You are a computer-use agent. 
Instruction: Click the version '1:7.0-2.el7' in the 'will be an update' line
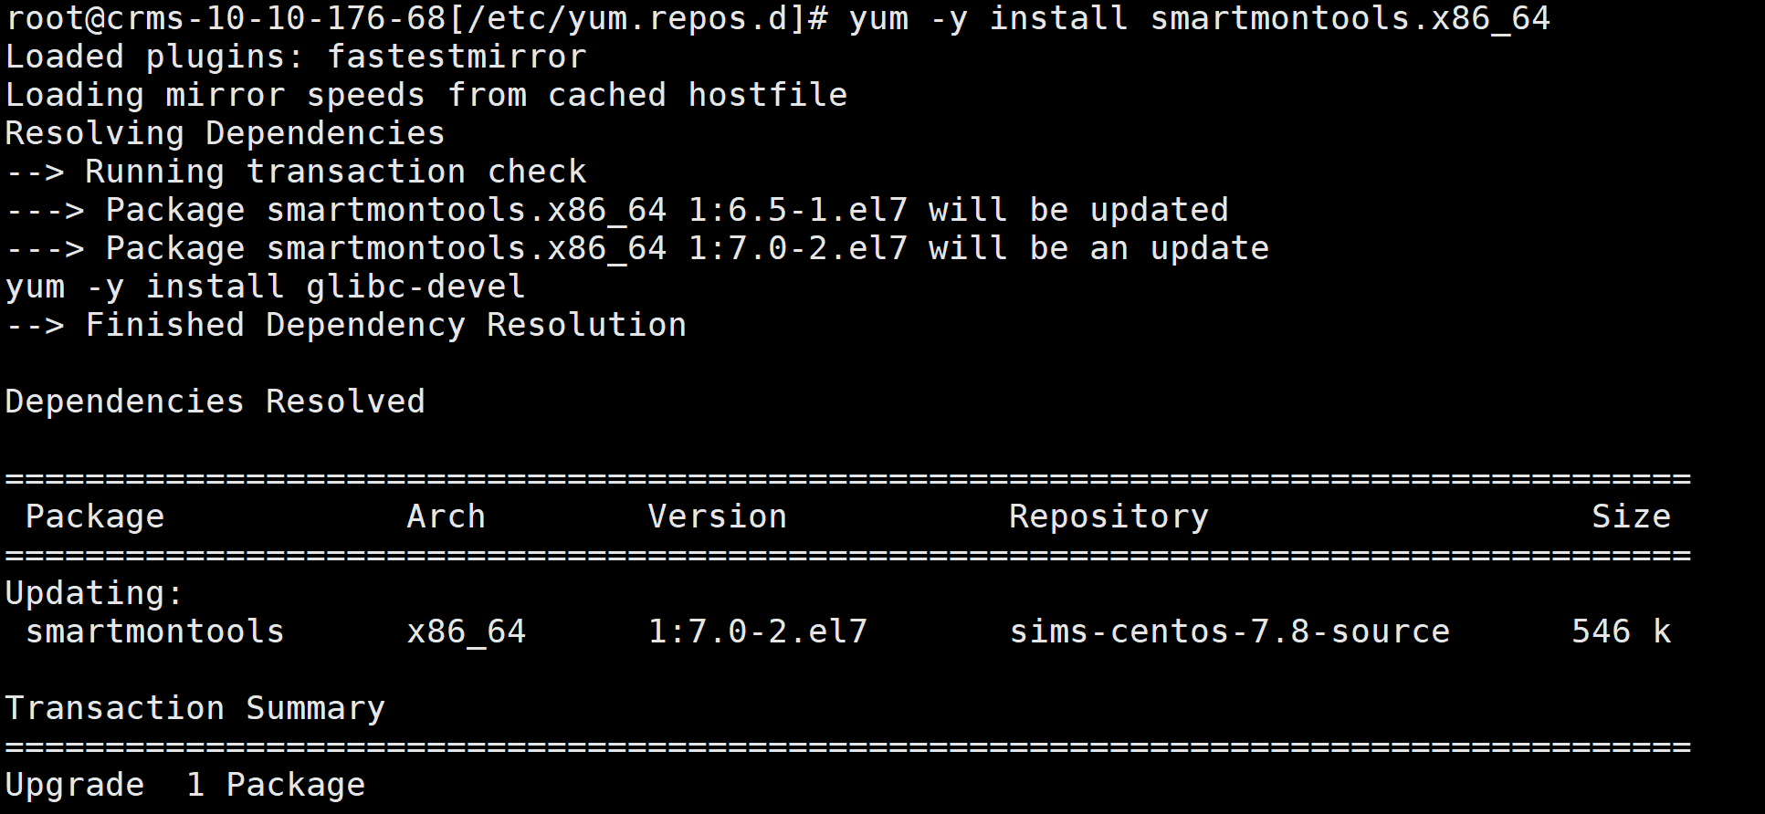pos(797,249)
